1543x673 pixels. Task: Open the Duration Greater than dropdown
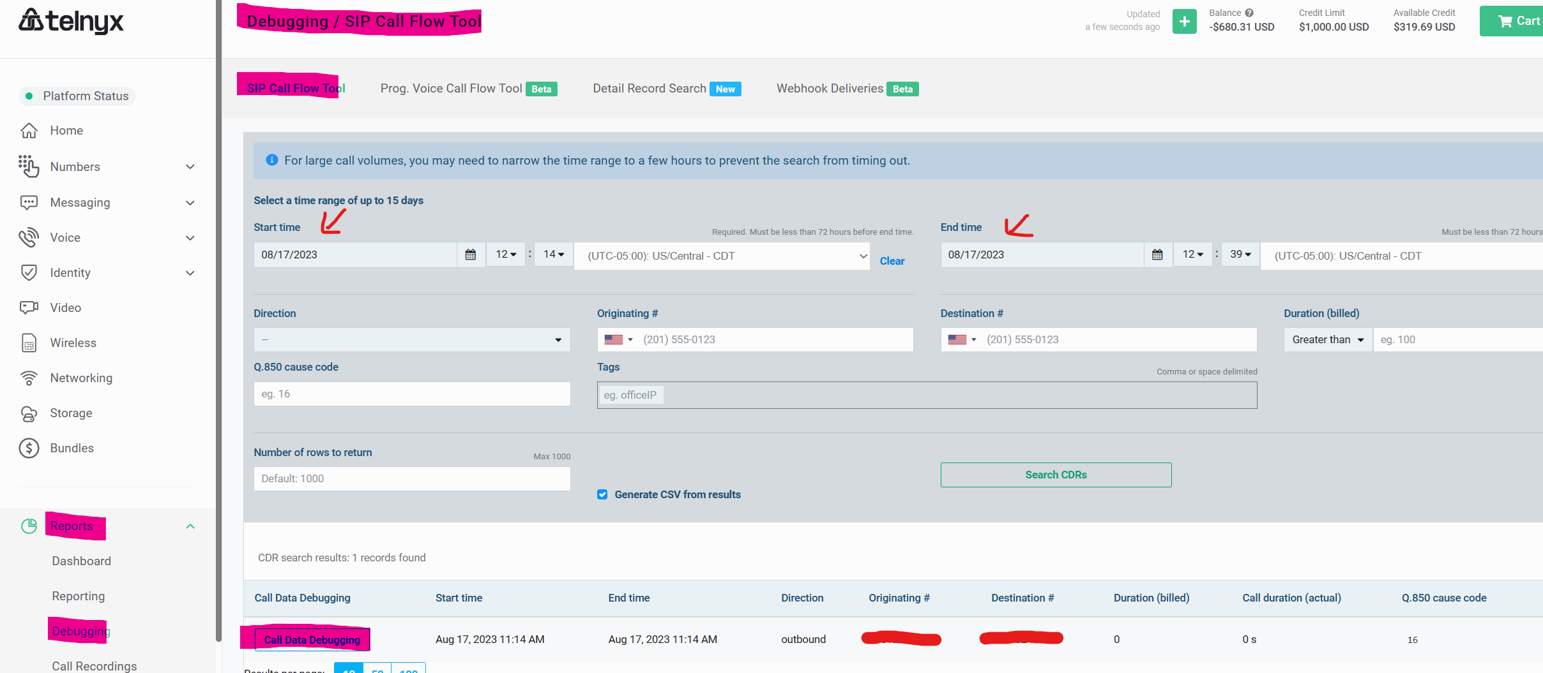(1328, 340)
